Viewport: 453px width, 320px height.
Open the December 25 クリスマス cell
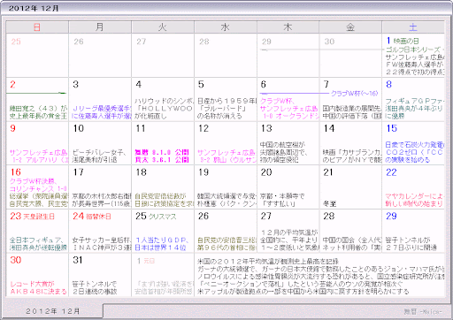(x=163, y=231)
